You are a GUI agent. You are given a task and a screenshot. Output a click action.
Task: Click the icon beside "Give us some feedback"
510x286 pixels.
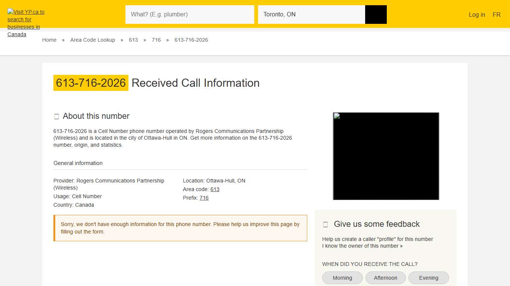coord(325,224)
